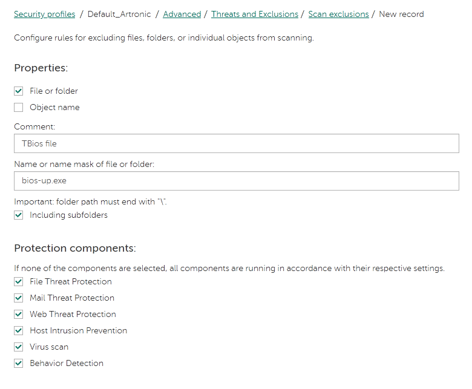Toggle the Including subfolders checkbox
Screen dimensions: 472x389
pyautogui.click(x=18, y=215)
